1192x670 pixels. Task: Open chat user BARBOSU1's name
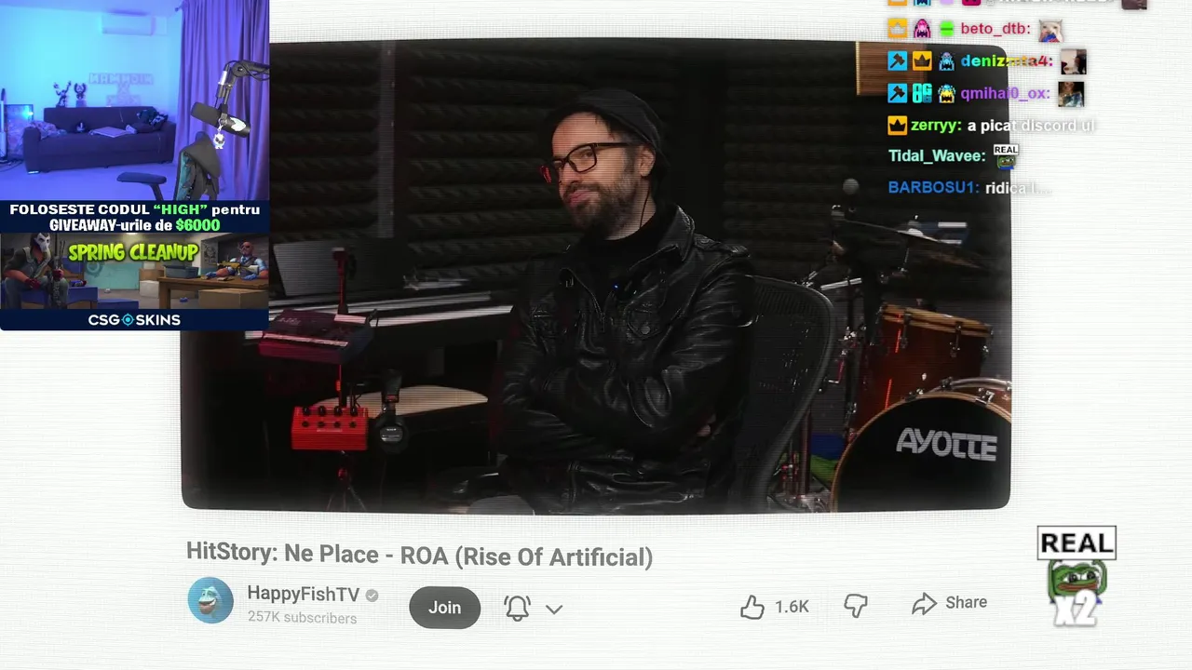[x=933, y=187]
